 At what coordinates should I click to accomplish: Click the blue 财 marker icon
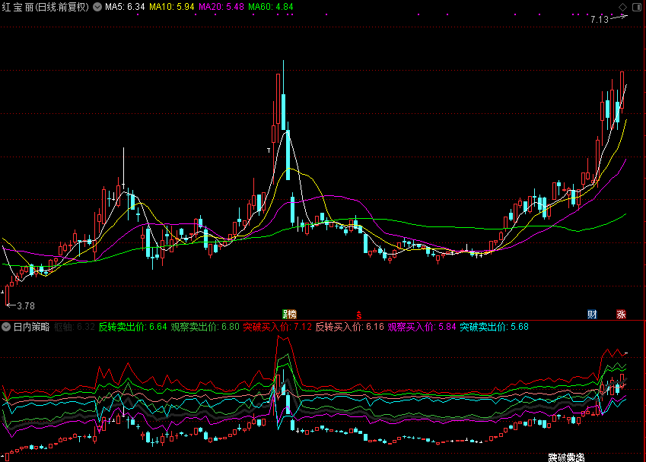click(591, 314)
